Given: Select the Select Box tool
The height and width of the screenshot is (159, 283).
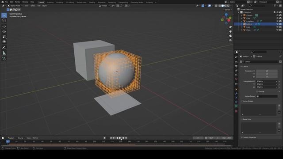Looking at the screenshot, I should (4, 15).
